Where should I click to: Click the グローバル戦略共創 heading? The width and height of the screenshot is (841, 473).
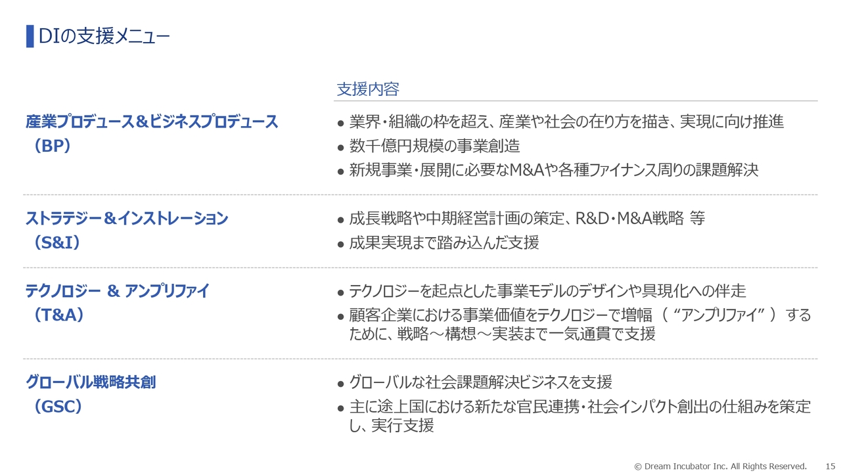point(91,382)
